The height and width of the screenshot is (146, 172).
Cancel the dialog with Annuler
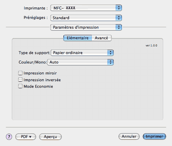[x=129, y=136]
